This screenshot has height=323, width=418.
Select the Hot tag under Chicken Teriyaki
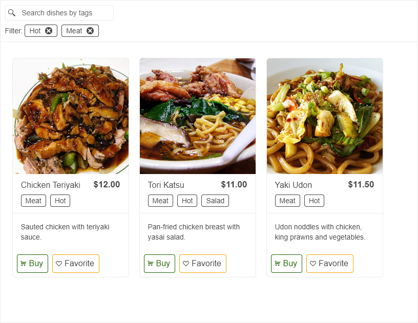[x=60, y=200]
